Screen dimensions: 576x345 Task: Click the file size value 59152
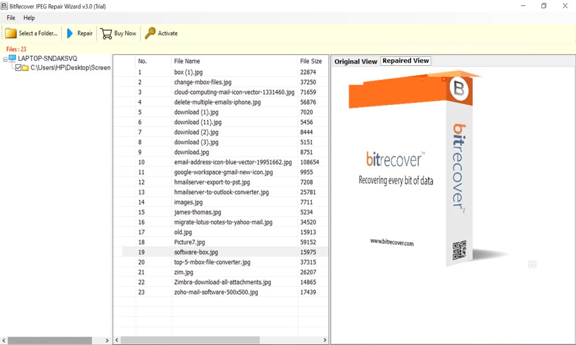pos(308,242)
